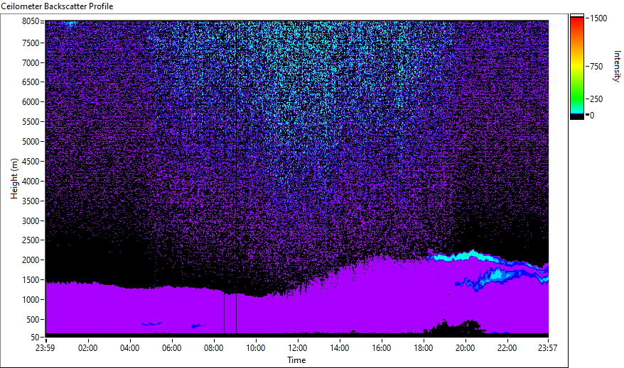Click the 500 height axis value
Screen dimensions: 624x368
click(x=33, y=320)
